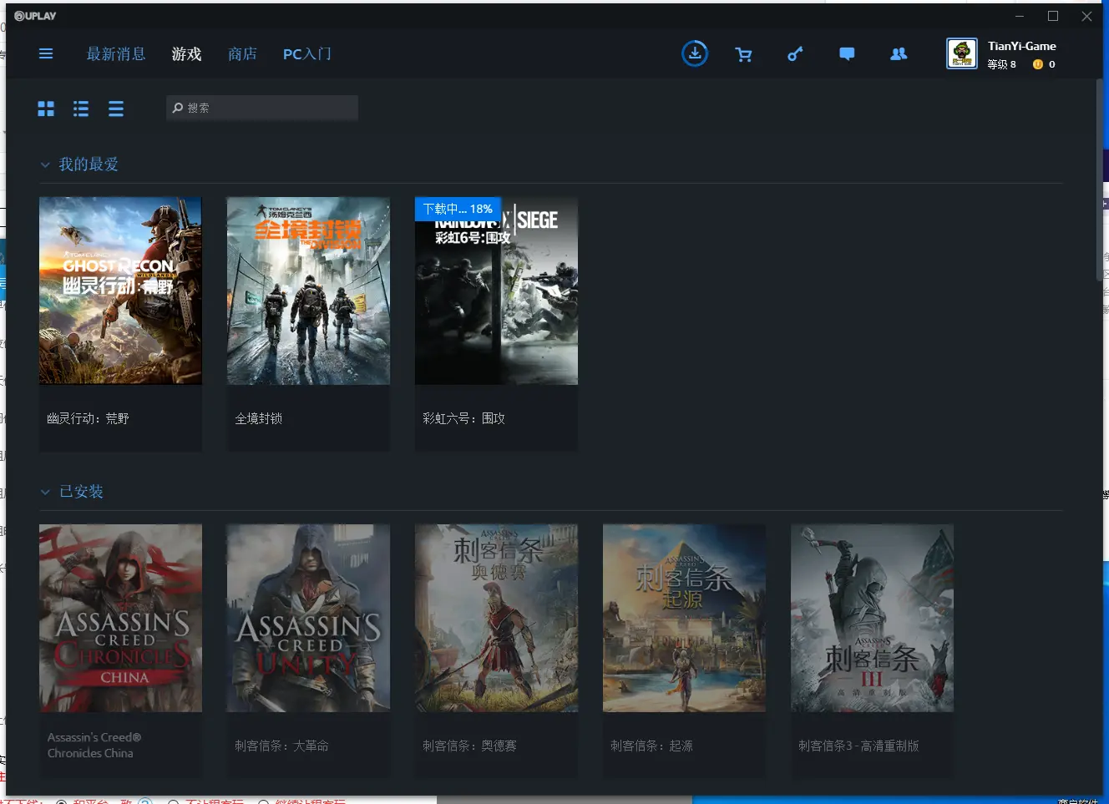Collapse the 已安装 installed section

tap(45, 493)
